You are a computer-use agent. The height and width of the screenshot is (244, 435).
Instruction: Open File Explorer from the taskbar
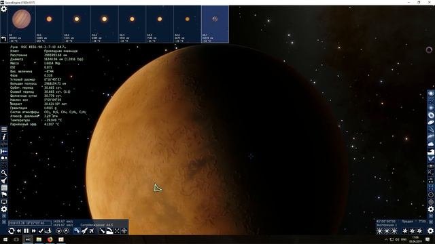pyautogui.click(x=39, y=239)
